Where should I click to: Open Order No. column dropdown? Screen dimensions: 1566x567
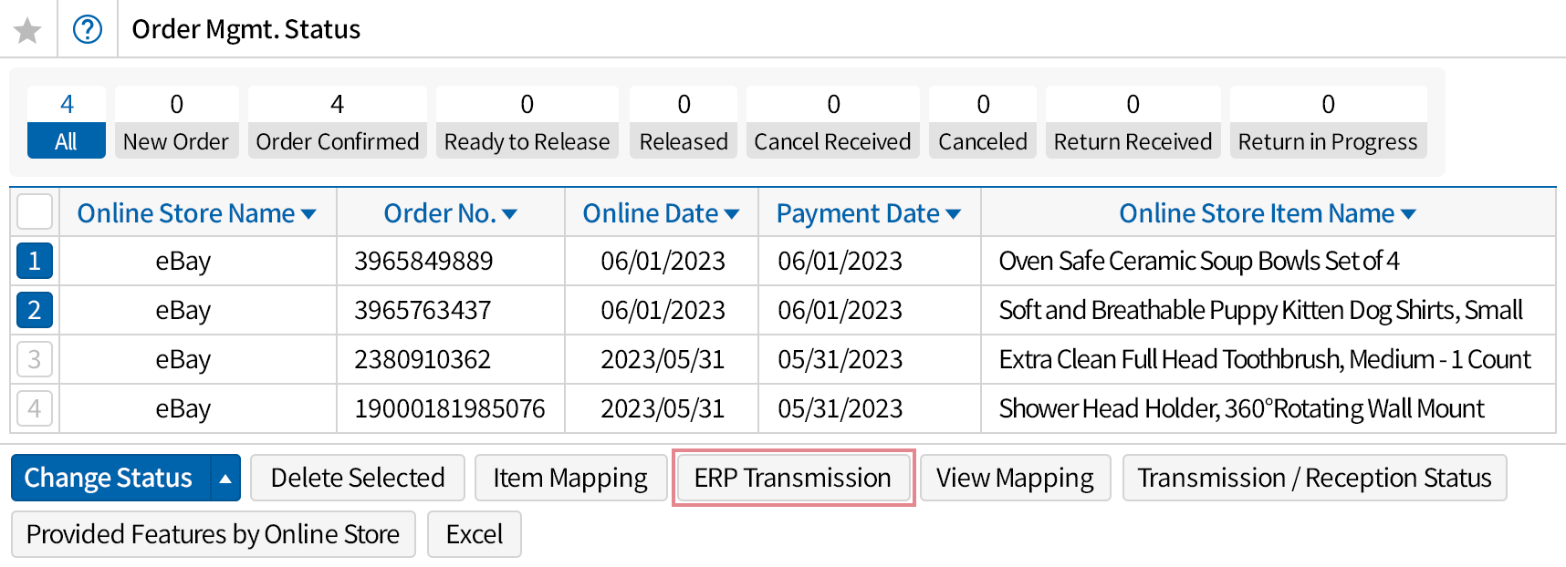point(509,214)
